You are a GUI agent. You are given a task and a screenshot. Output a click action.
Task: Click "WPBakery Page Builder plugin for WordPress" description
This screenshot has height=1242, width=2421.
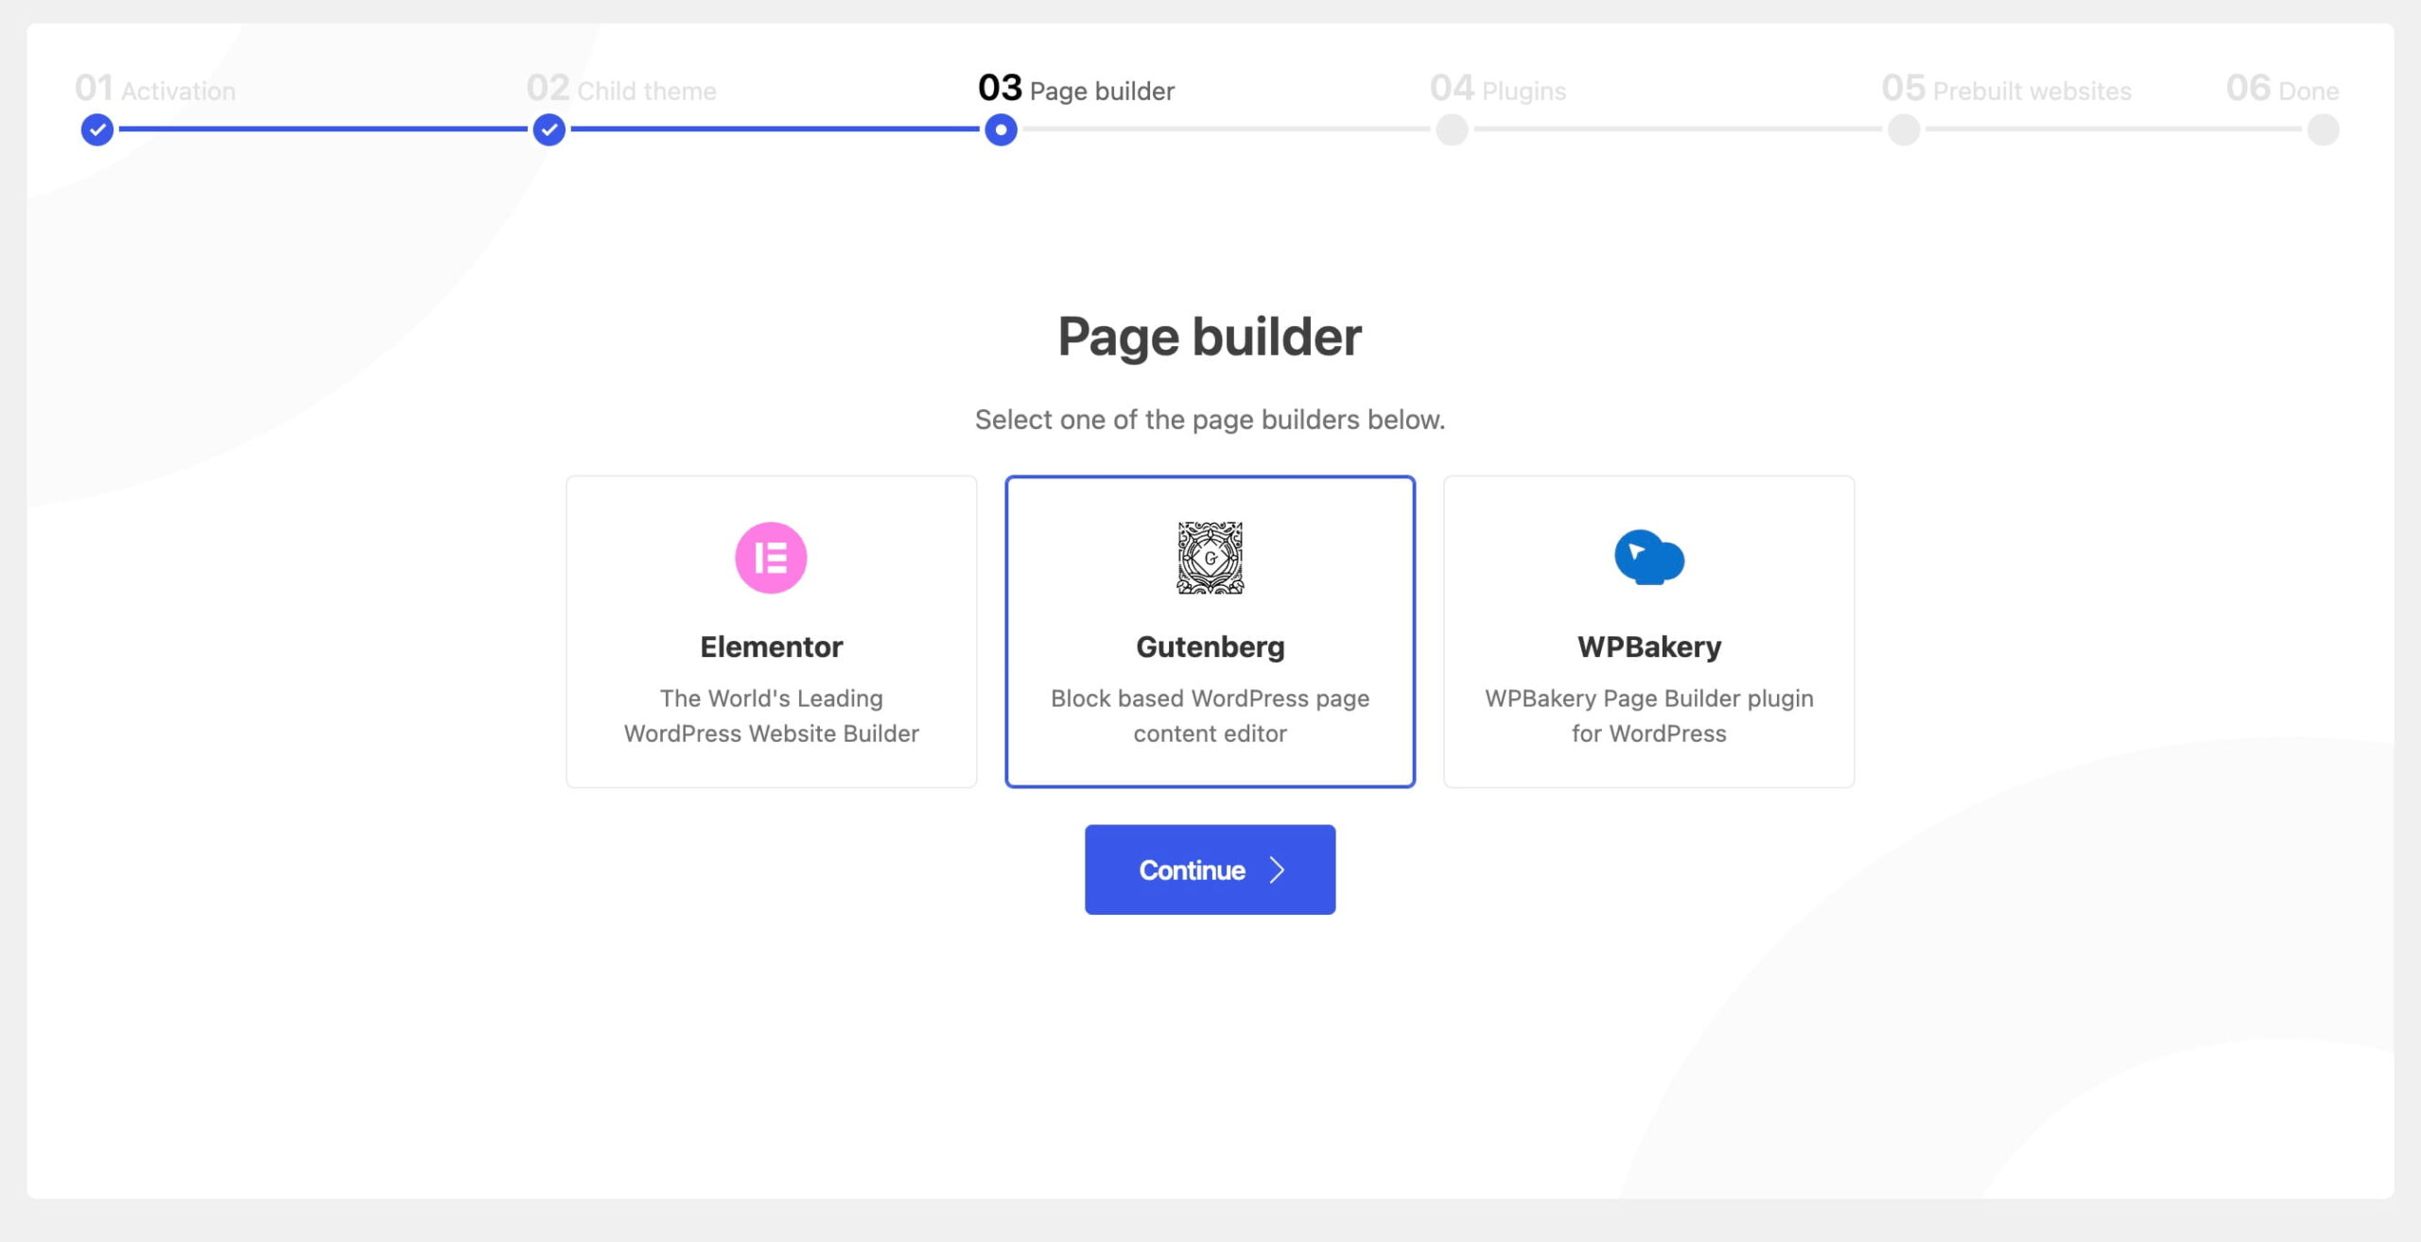coord(1649,716)
